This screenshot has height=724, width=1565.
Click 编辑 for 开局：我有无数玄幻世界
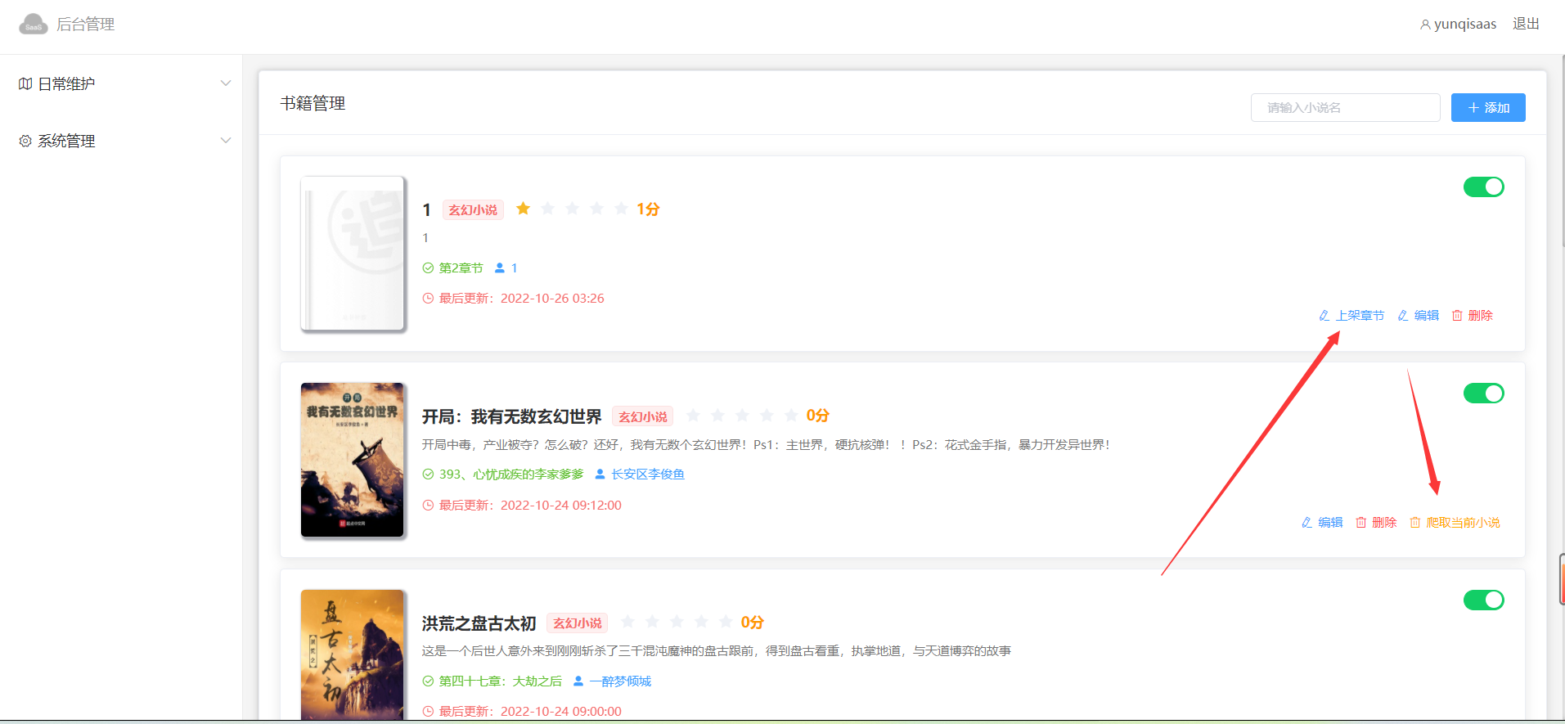[x=1322, y=522]
